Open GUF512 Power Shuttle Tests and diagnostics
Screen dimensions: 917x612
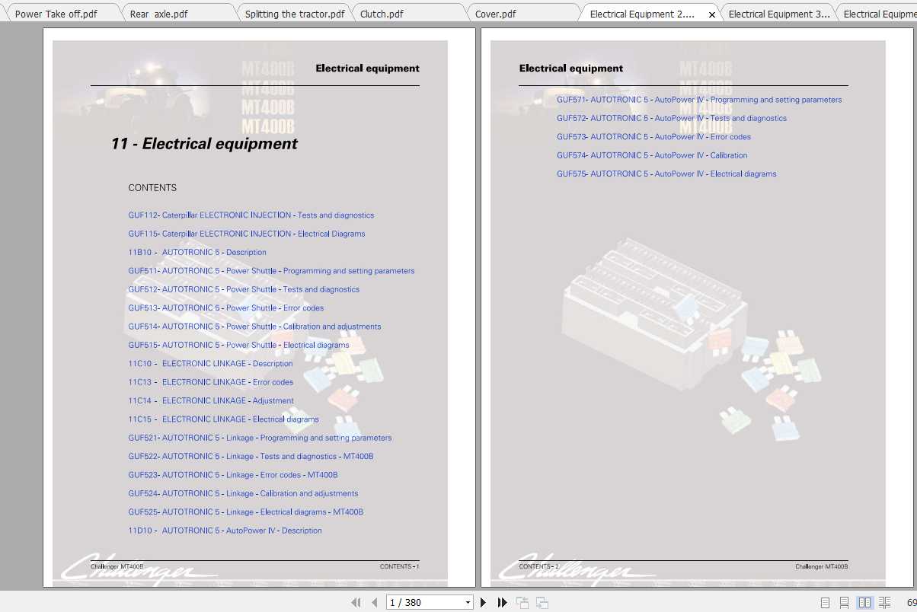coord(244,289)
